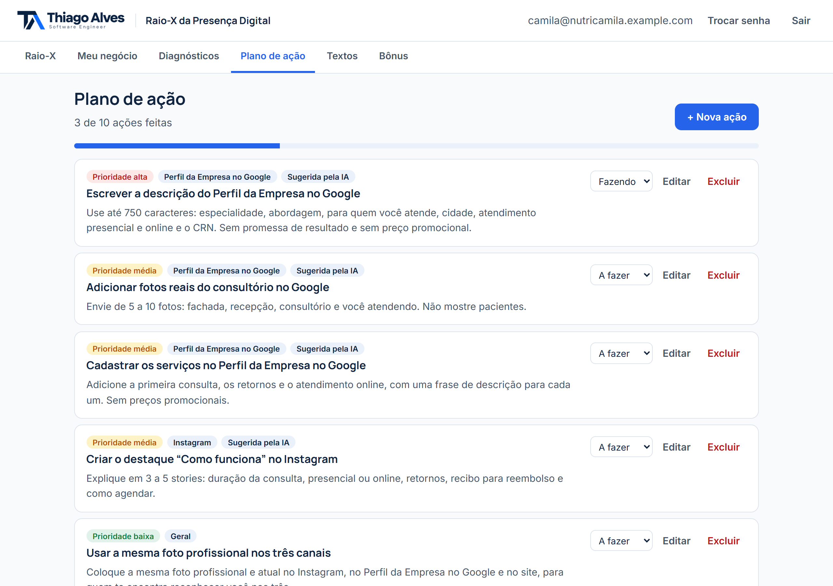
Task: Delete the Usar a mesma foto action
Action: [723, 541]
